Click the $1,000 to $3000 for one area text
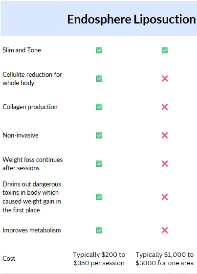197x274 pixels. 165,259
